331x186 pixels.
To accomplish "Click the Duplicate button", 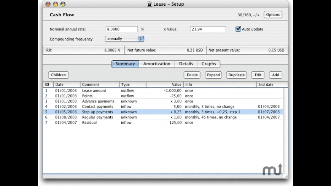I will [x=236, y=75].
